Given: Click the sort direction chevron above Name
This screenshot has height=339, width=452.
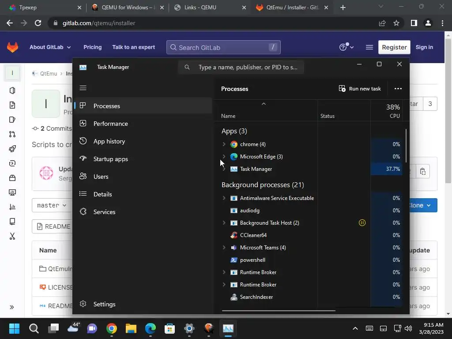Looking at the screenshot, I should click(264, 104).
